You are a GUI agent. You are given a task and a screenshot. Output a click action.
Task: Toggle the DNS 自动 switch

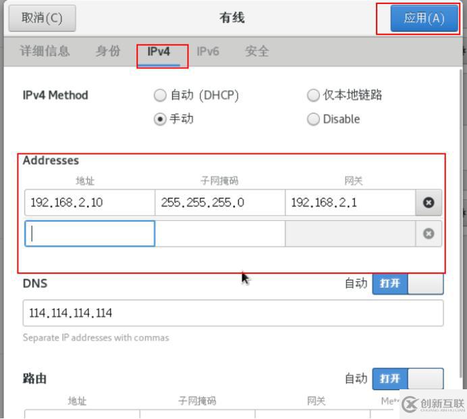click(408, 283)
